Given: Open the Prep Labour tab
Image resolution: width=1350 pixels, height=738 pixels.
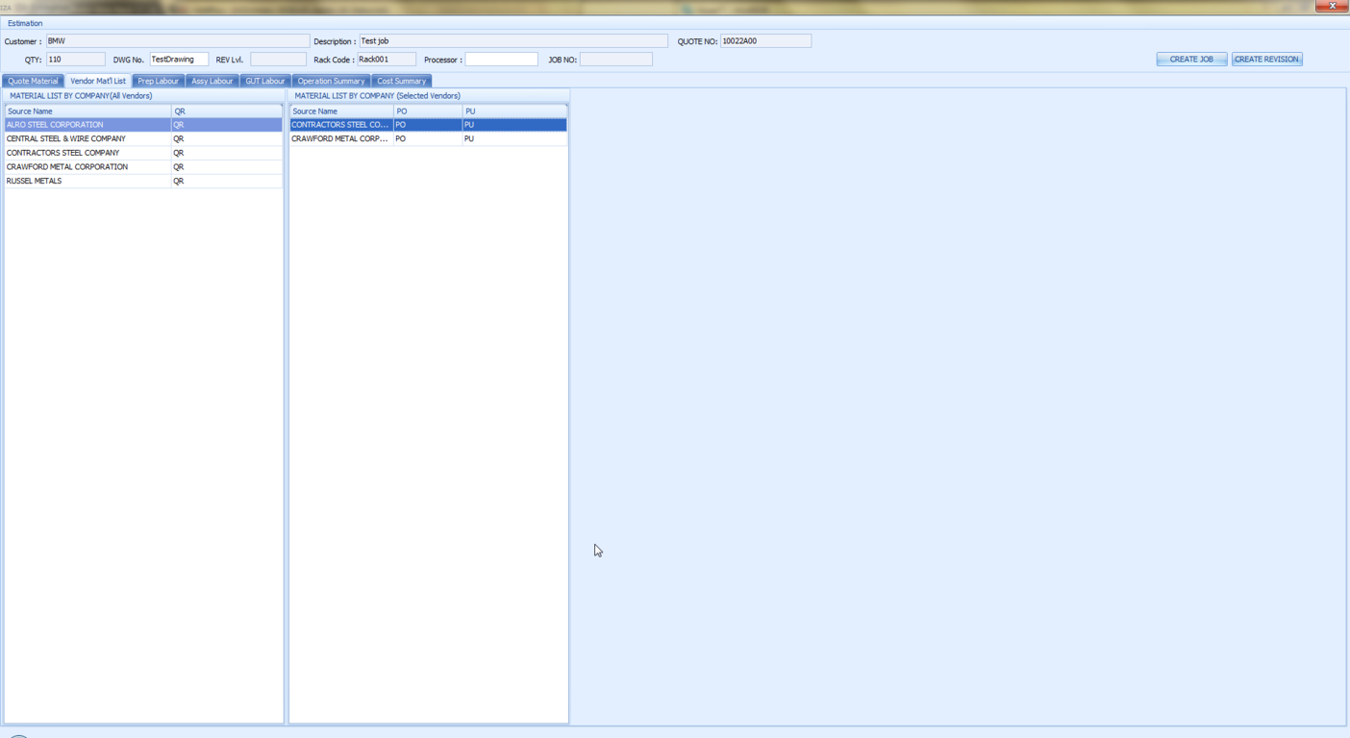Looking at the screenshot, I should click(158, 81).
